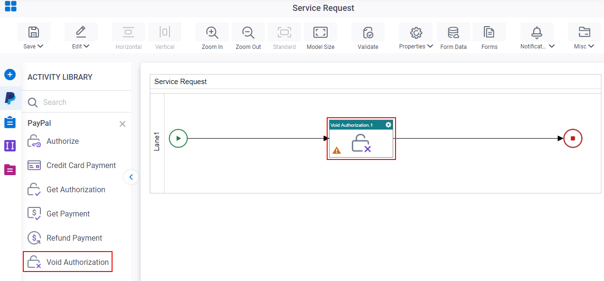604x281 pixels.
Task: Click the Properties gear icon
Action: [x=416, y=32]
